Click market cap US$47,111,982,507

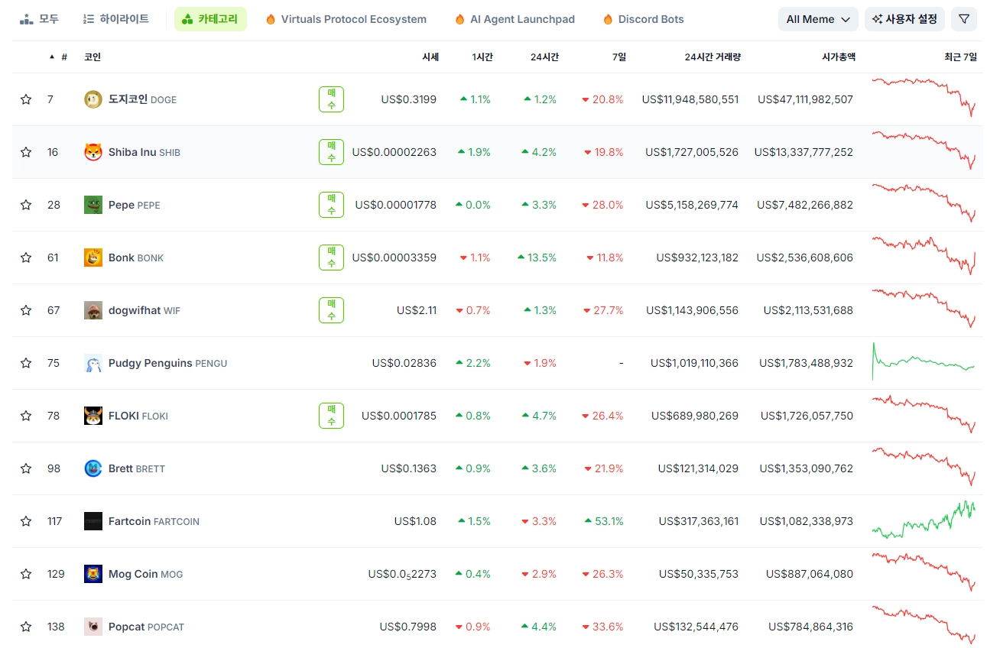805,99
